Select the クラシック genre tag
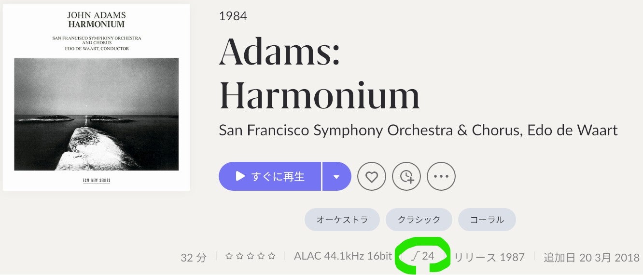Viewport: 643px width, 275px height. coord(419,220)
